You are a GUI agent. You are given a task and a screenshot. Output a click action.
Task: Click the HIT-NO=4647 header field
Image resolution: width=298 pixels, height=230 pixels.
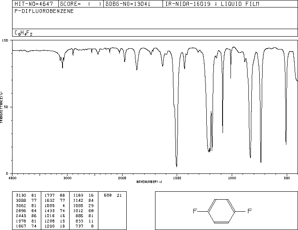[35, 4]
